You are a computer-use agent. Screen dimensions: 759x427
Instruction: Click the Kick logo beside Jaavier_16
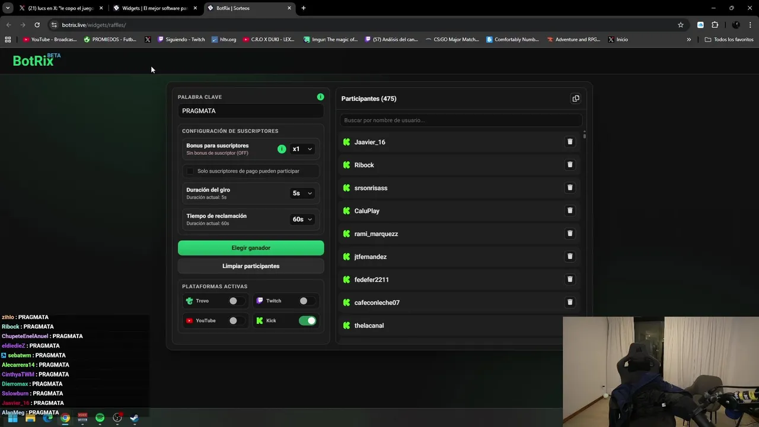tap(347, 142)
